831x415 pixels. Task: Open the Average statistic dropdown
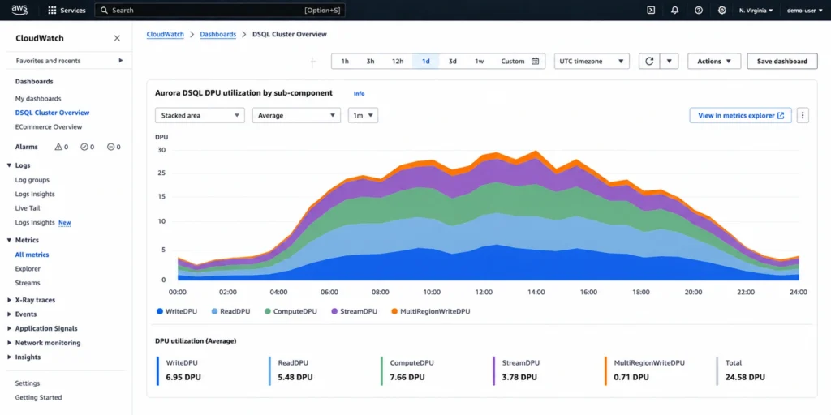[x=296, y=115]
